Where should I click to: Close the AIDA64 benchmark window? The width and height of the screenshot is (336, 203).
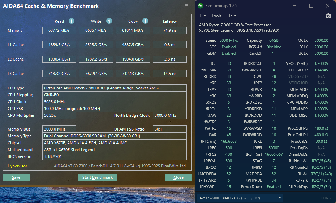186,5
